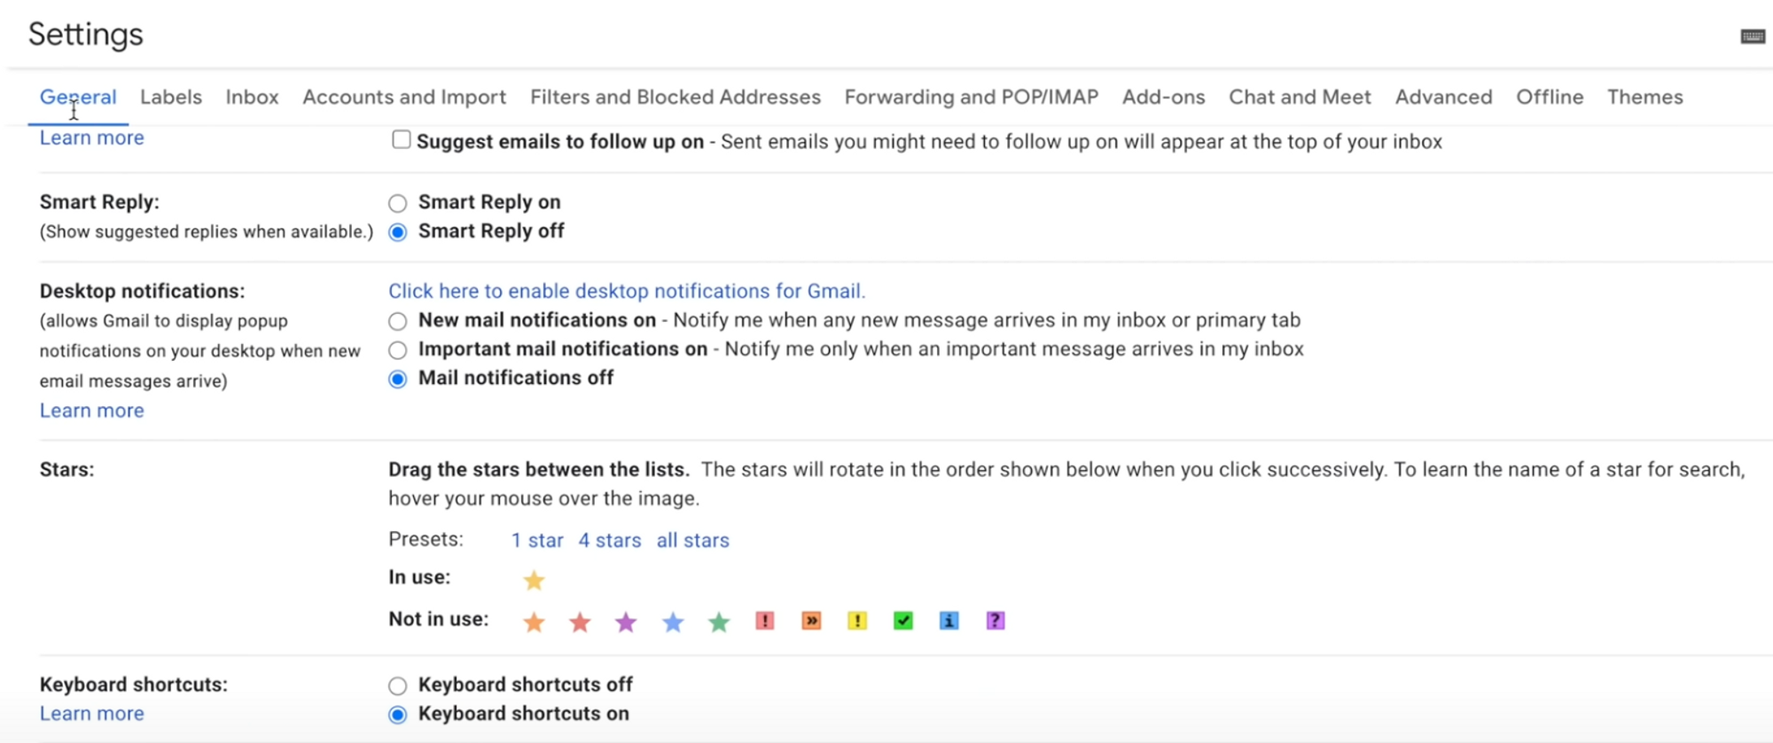Screen dimensions: 1773x743
Task: Switch to the Labels tab
Action: (x=171, y=97)
